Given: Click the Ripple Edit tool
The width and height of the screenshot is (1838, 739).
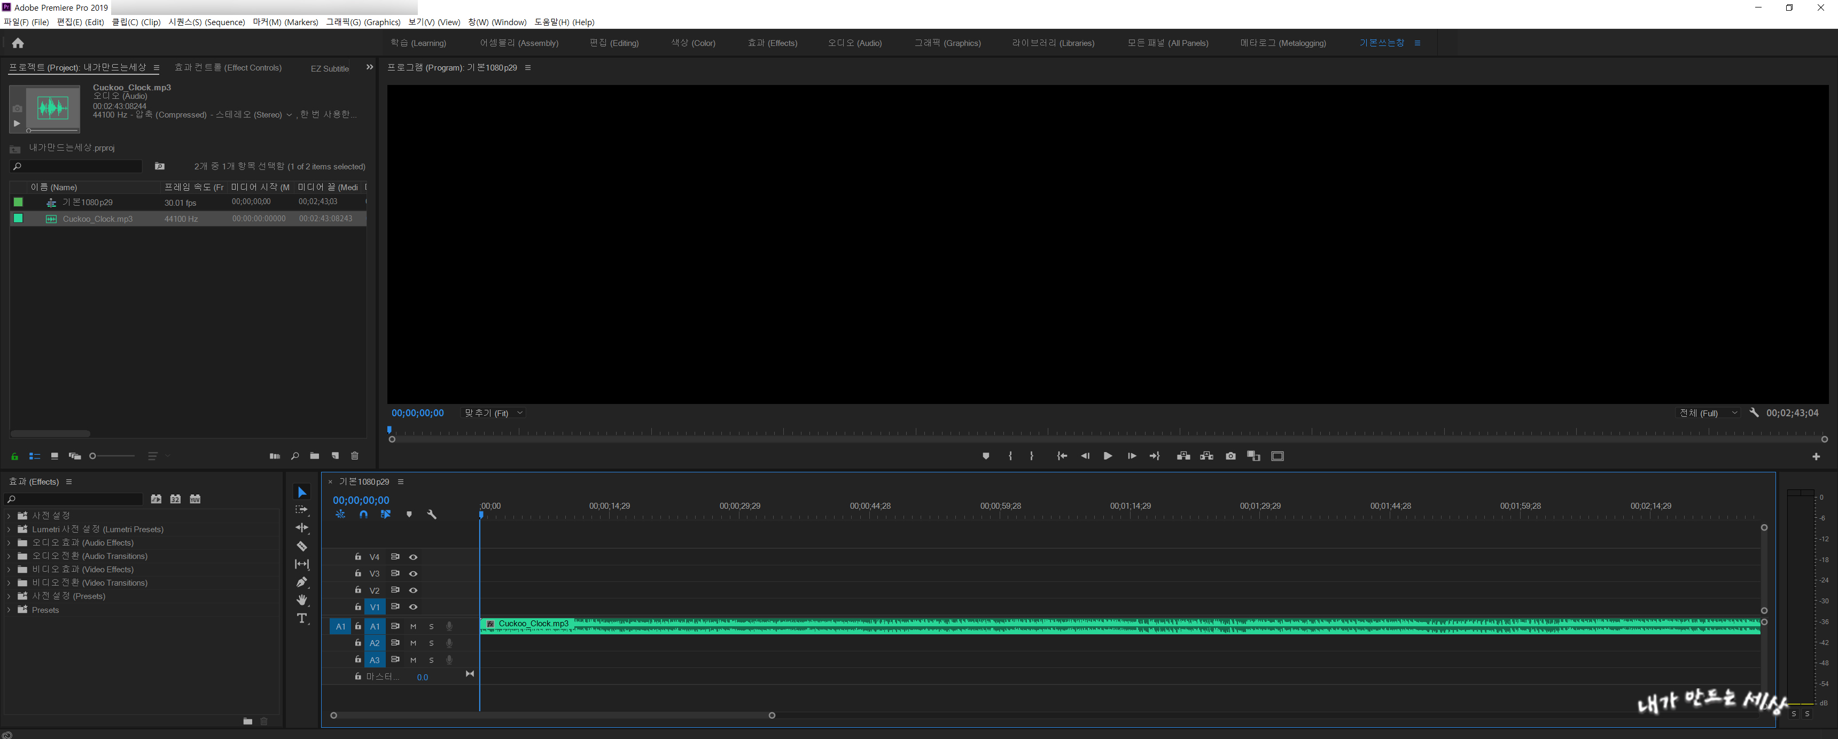Looking at the screenshot, I should tap(302, 528).
